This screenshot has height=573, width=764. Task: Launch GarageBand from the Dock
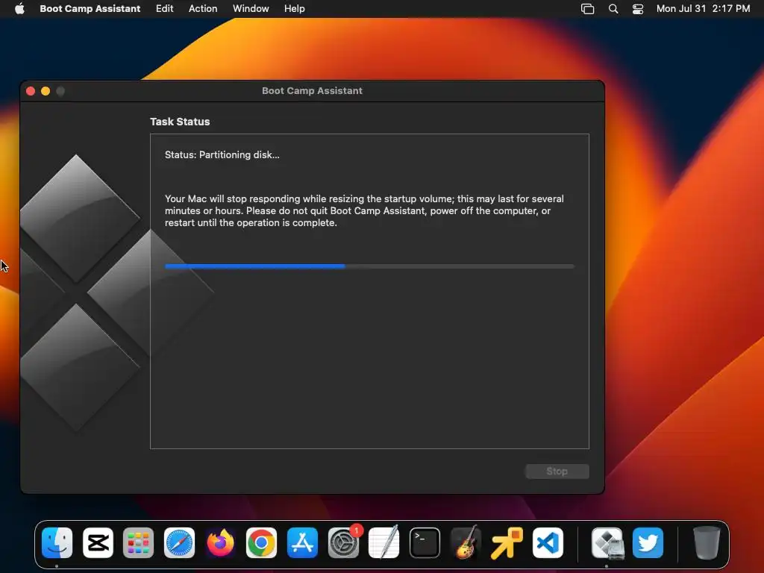point(466,542)
